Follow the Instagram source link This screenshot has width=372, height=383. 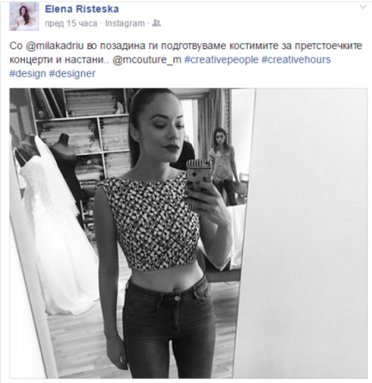tap(125, 23)
